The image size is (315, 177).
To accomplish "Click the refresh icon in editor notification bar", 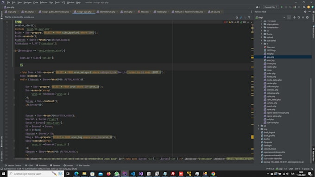I will pyautogui.click(x=237, y=18).
